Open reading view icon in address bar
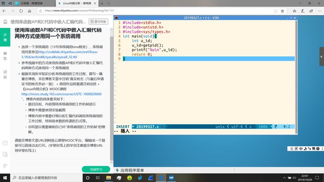The height and width of the screenshot is (182, 324). point(276,11)
